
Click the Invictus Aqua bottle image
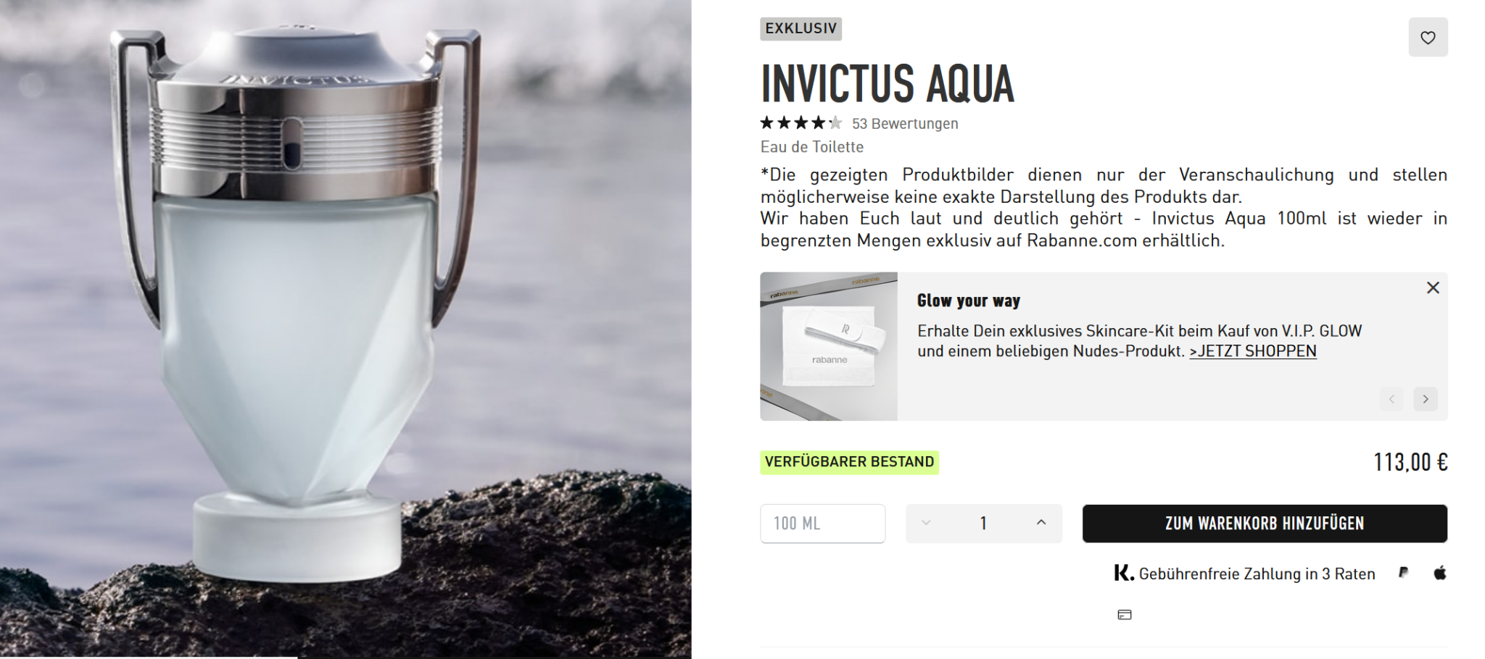(x=345, y=329)
